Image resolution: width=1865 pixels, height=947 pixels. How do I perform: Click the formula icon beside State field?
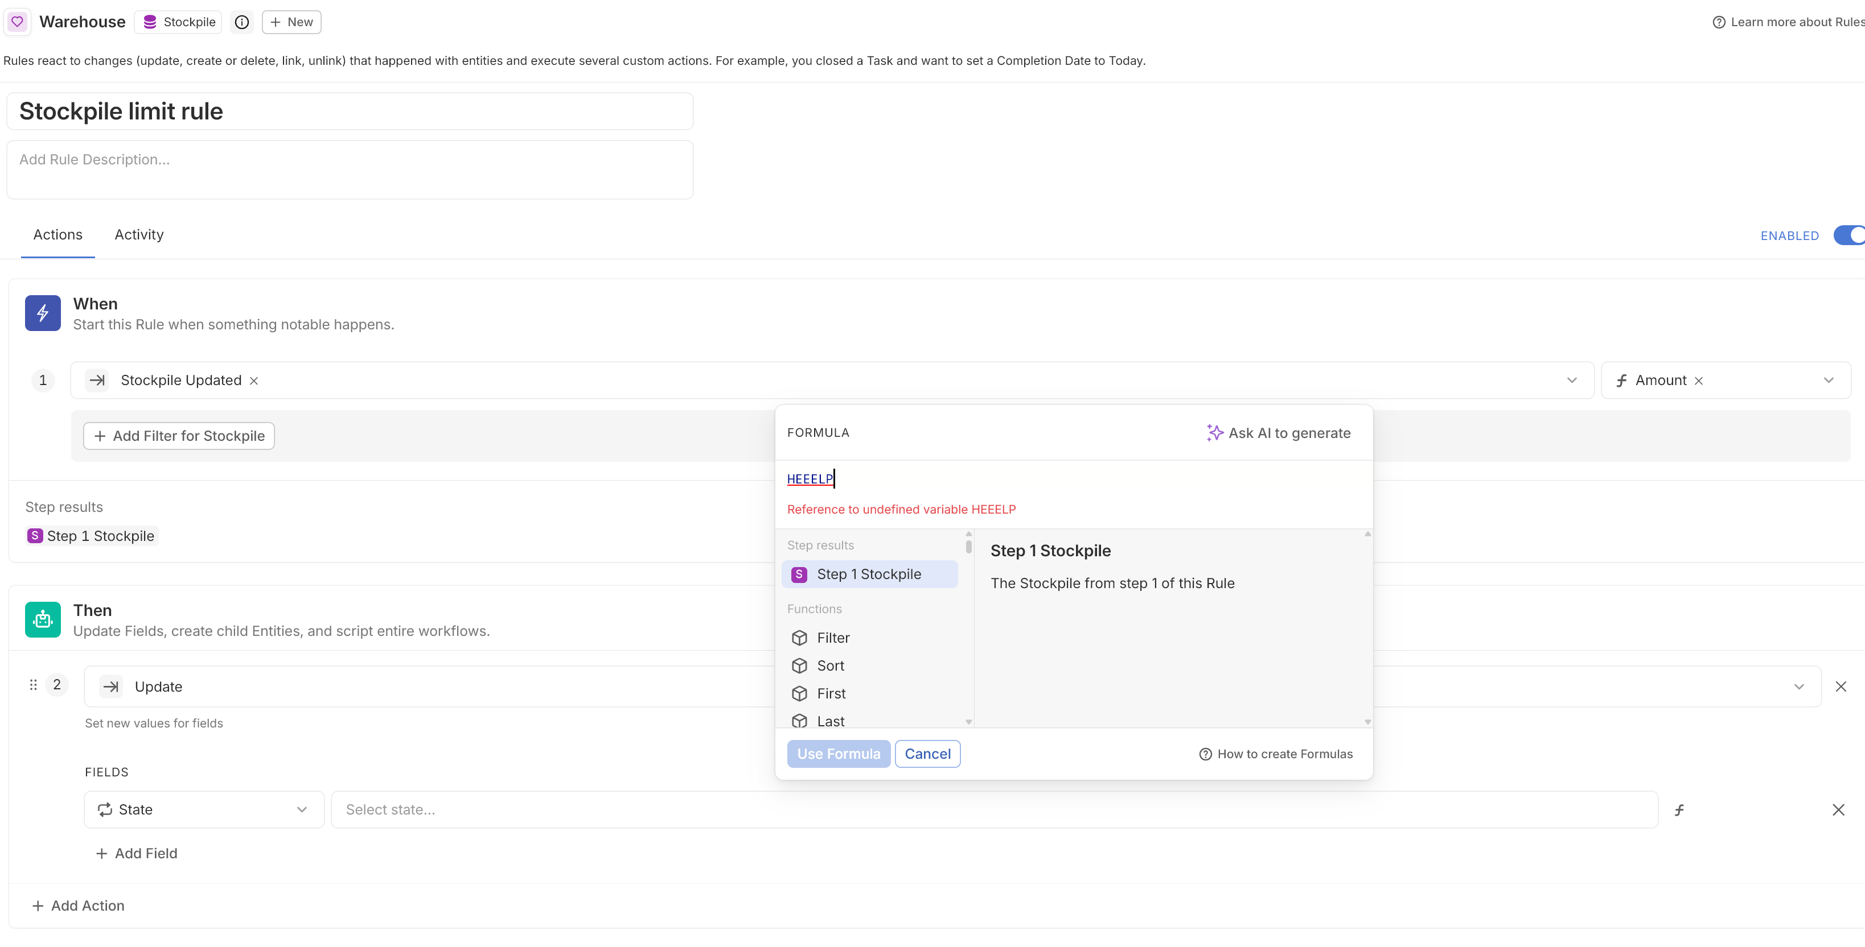(x=1679, y=809)
